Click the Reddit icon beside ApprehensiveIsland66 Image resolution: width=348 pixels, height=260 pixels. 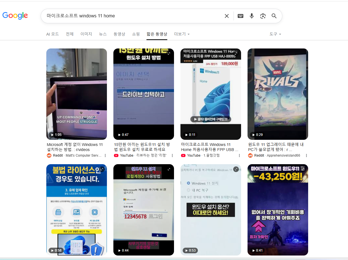pos(250,155)
